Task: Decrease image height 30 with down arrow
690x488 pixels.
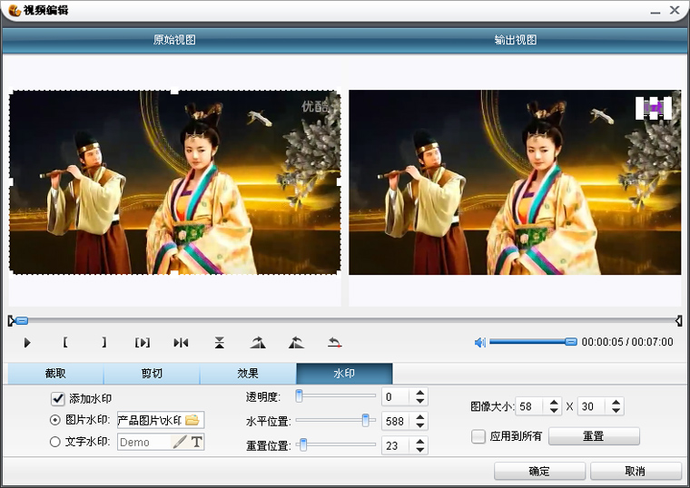Action: (x=616, y=411)
